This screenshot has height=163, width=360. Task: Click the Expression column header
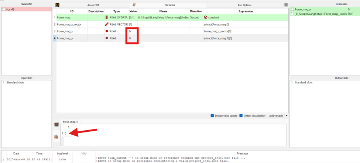point(246,11)
